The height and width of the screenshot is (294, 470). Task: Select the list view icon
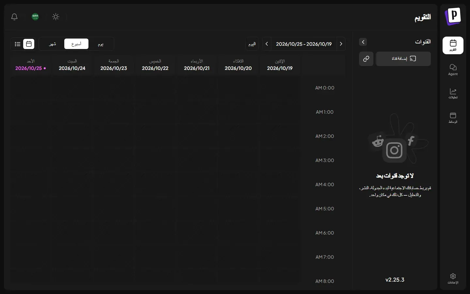click(18, 44)
